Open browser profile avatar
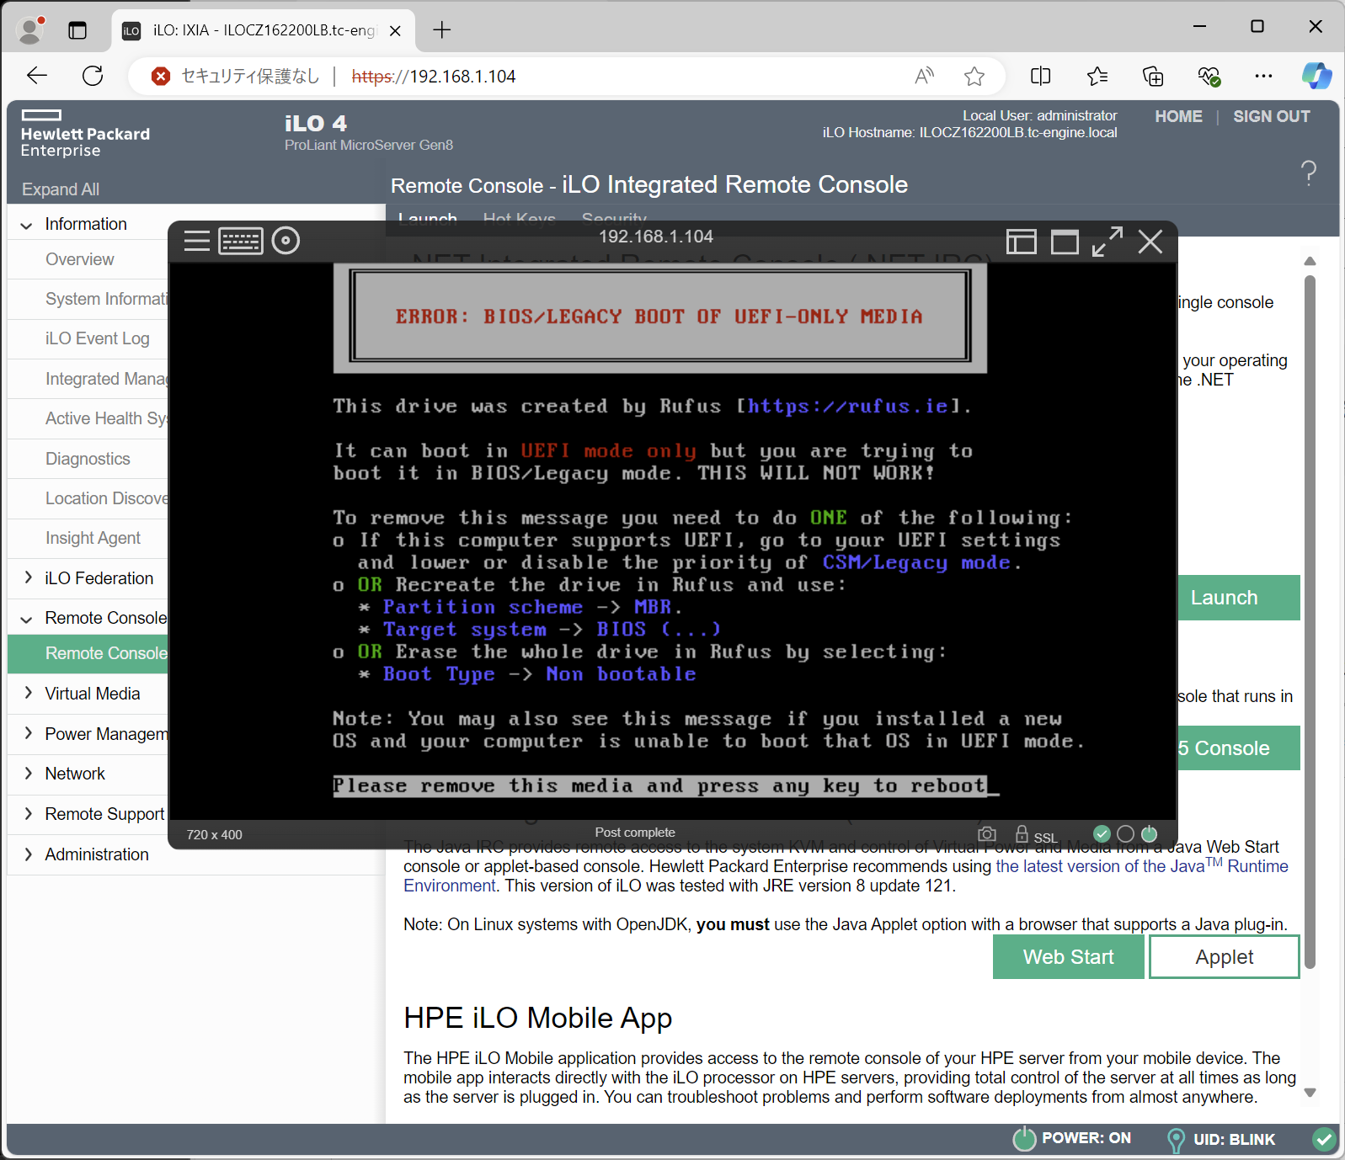Image resolution: width=1345 pixels, height=1160 pixels. point(31,30)
